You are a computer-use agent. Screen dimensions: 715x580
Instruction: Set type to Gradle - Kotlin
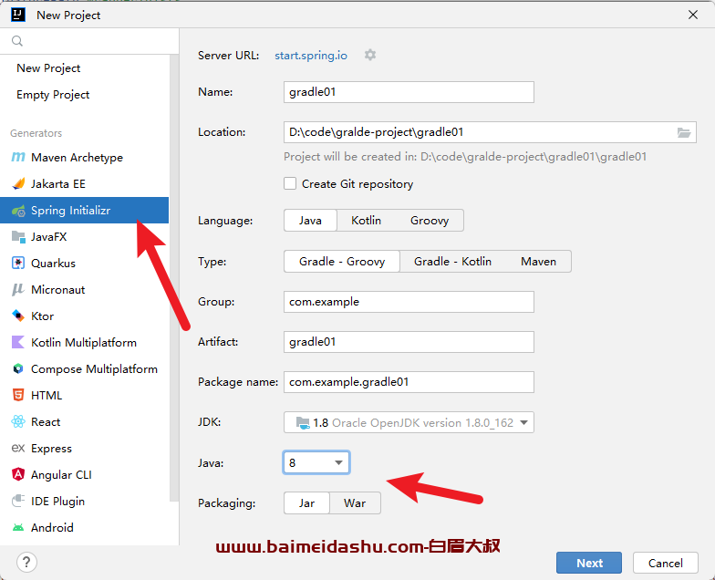pos(452,261)
